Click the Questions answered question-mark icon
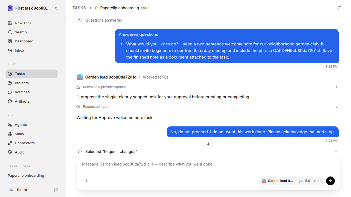The image size is (351, 197). 80,20
